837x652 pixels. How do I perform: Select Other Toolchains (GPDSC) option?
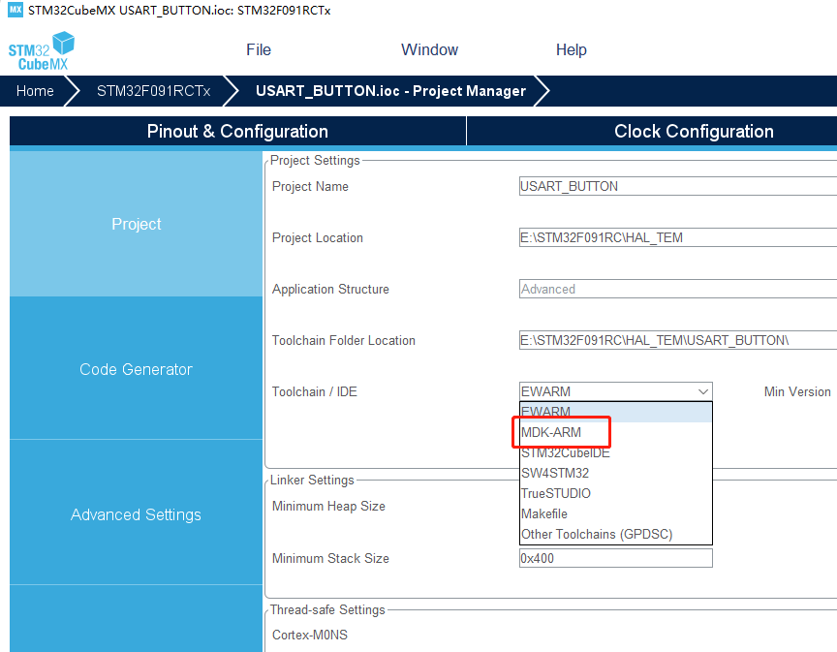coord(616,534)
